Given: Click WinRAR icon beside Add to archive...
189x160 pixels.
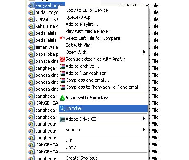Looking at the screenshot, I should (x=62, y=66).
